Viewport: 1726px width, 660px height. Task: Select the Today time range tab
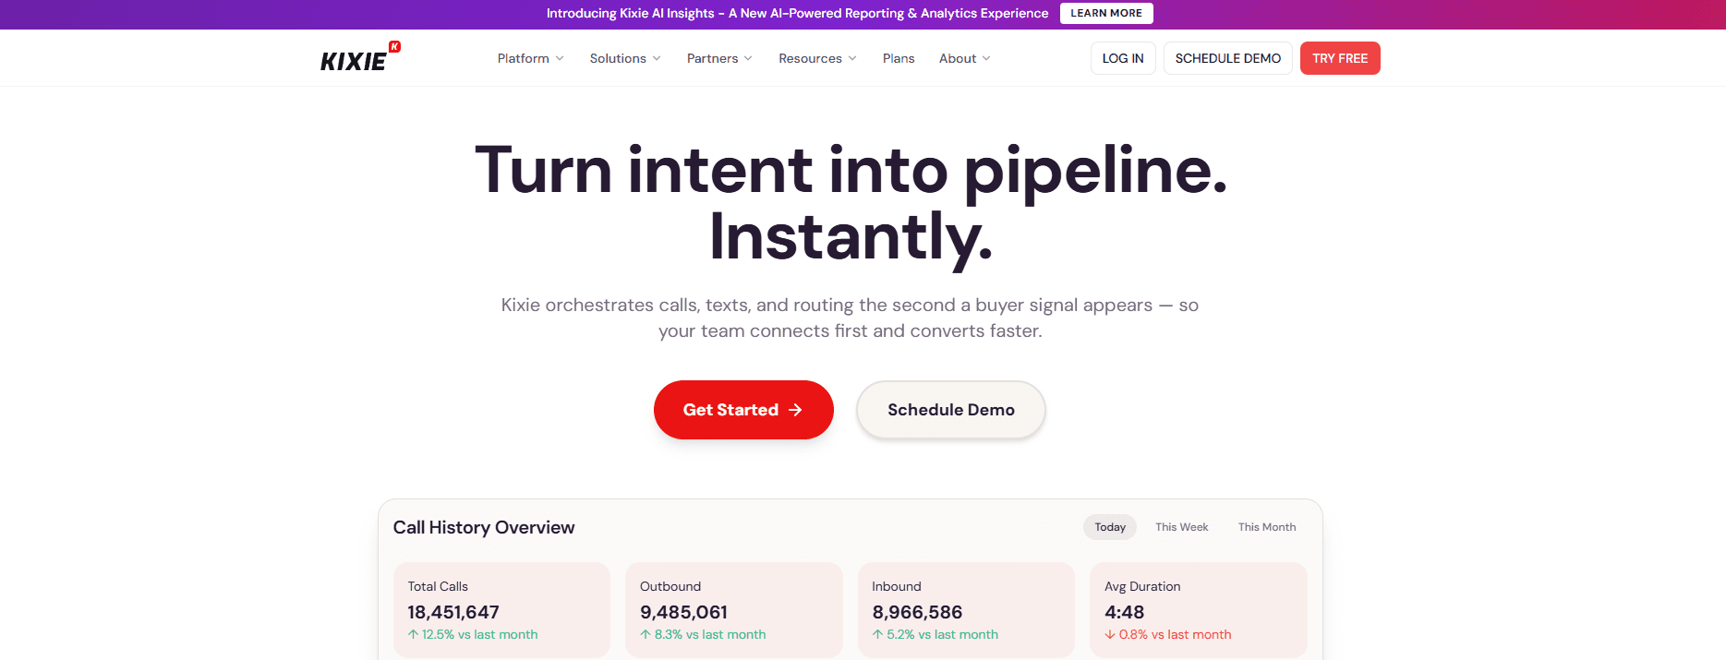(x=1110, y=527)
